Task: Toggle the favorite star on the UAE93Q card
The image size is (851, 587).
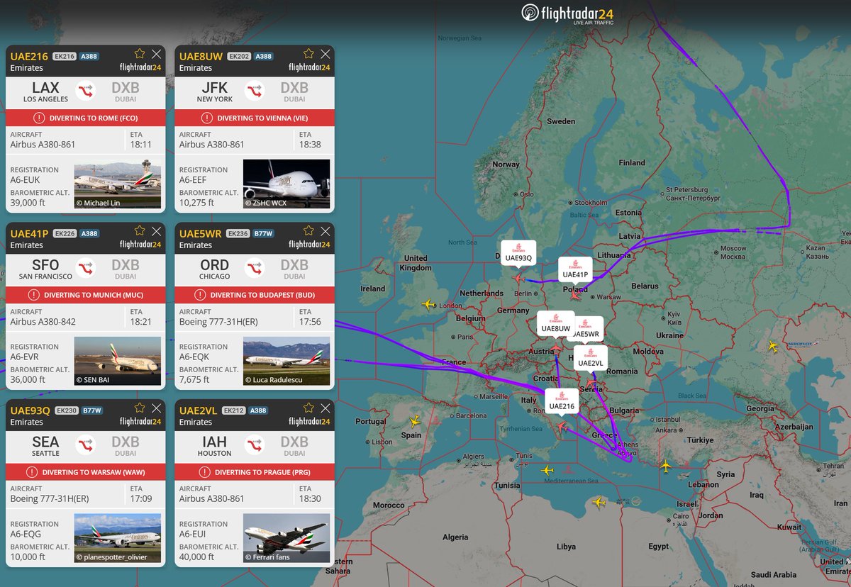Action: [140, 407]
